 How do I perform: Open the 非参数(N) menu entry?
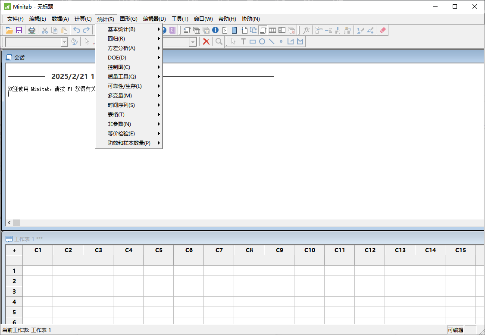(x=129, y=124)
